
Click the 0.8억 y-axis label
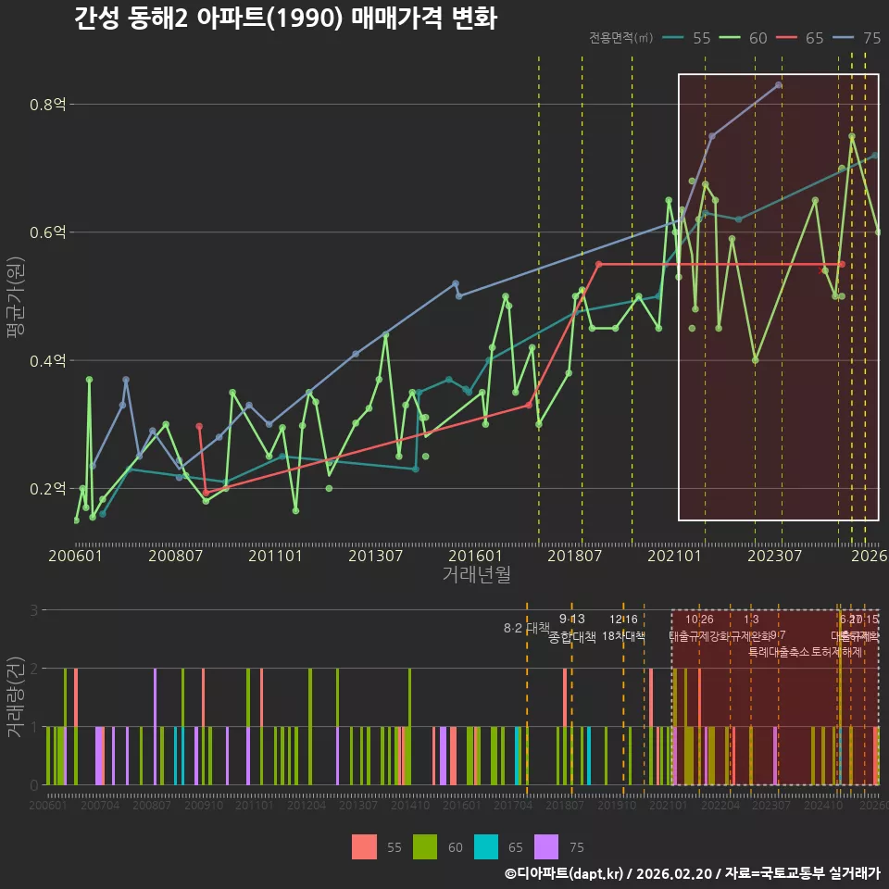pos(47,105)
